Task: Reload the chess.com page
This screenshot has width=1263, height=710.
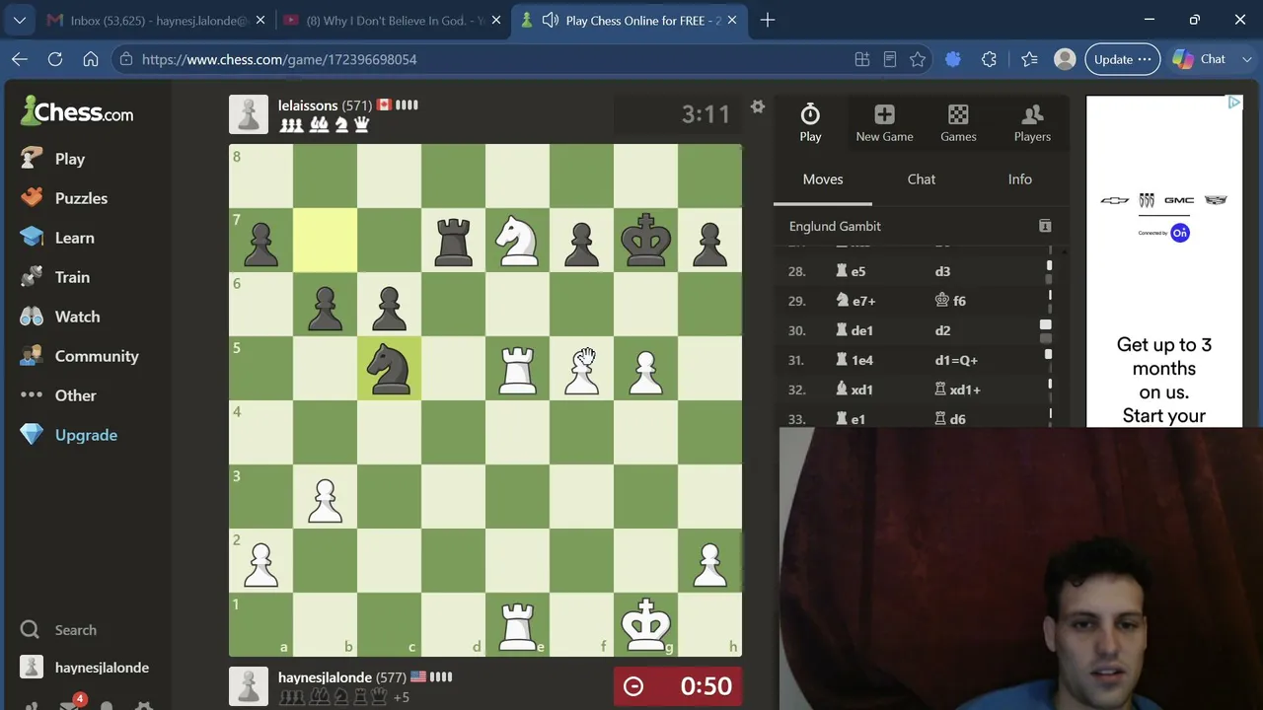Action: click(x=55, y=59)
